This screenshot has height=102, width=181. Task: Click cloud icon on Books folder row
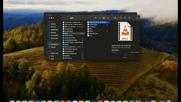(82, 44)
